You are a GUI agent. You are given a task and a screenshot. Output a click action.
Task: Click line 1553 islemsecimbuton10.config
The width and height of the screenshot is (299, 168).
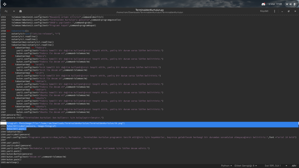point(57,17)
